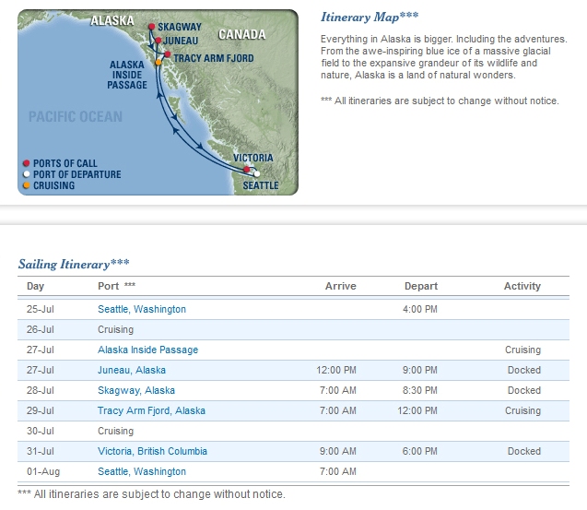Click the 'Activity' column header
Viewport: 587px width, 510px height.
[x=522, y=286]
